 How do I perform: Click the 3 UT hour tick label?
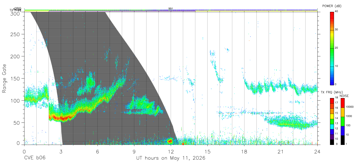point(61,152)
